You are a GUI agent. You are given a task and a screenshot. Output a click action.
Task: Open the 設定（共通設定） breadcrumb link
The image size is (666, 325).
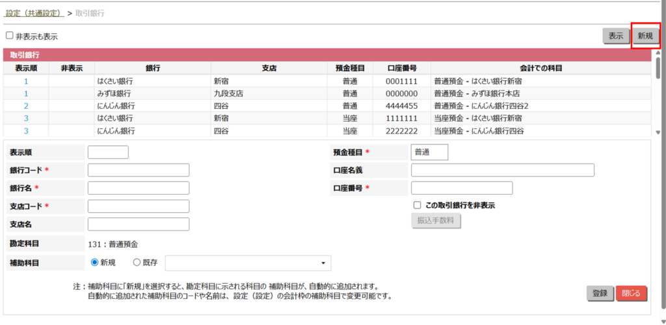(34, 13)
